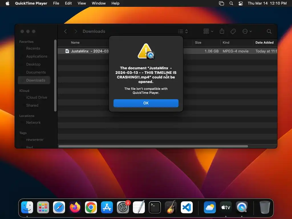Click the Downloads title in Finder toolbar
The image size is (292, 219).
click(94, 31)
